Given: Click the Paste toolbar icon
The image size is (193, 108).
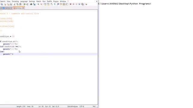Looking at the screenshot, I should point(21,4).
